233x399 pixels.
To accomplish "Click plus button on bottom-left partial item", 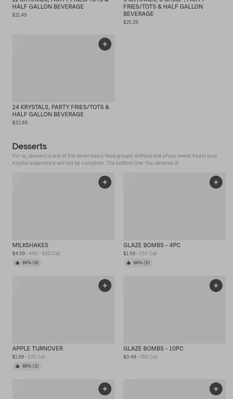I will (105, 389).
